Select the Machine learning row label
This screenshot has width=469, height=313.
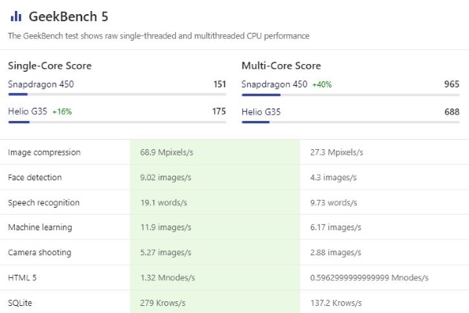point(40,227)
